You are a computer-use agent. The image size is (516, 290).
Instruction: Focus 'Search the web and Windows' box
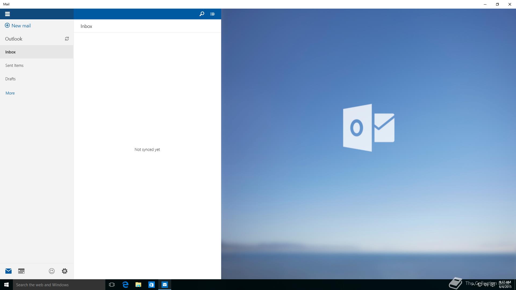pos(59,285)
